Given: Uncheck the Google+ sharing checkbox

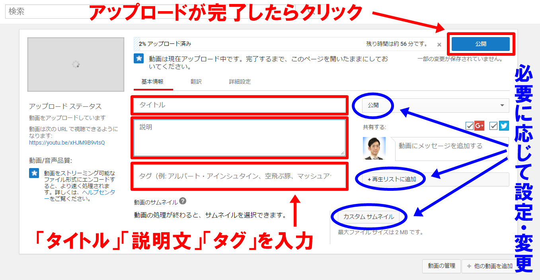Looking at the screenshot, I should (x=470, y=126).
